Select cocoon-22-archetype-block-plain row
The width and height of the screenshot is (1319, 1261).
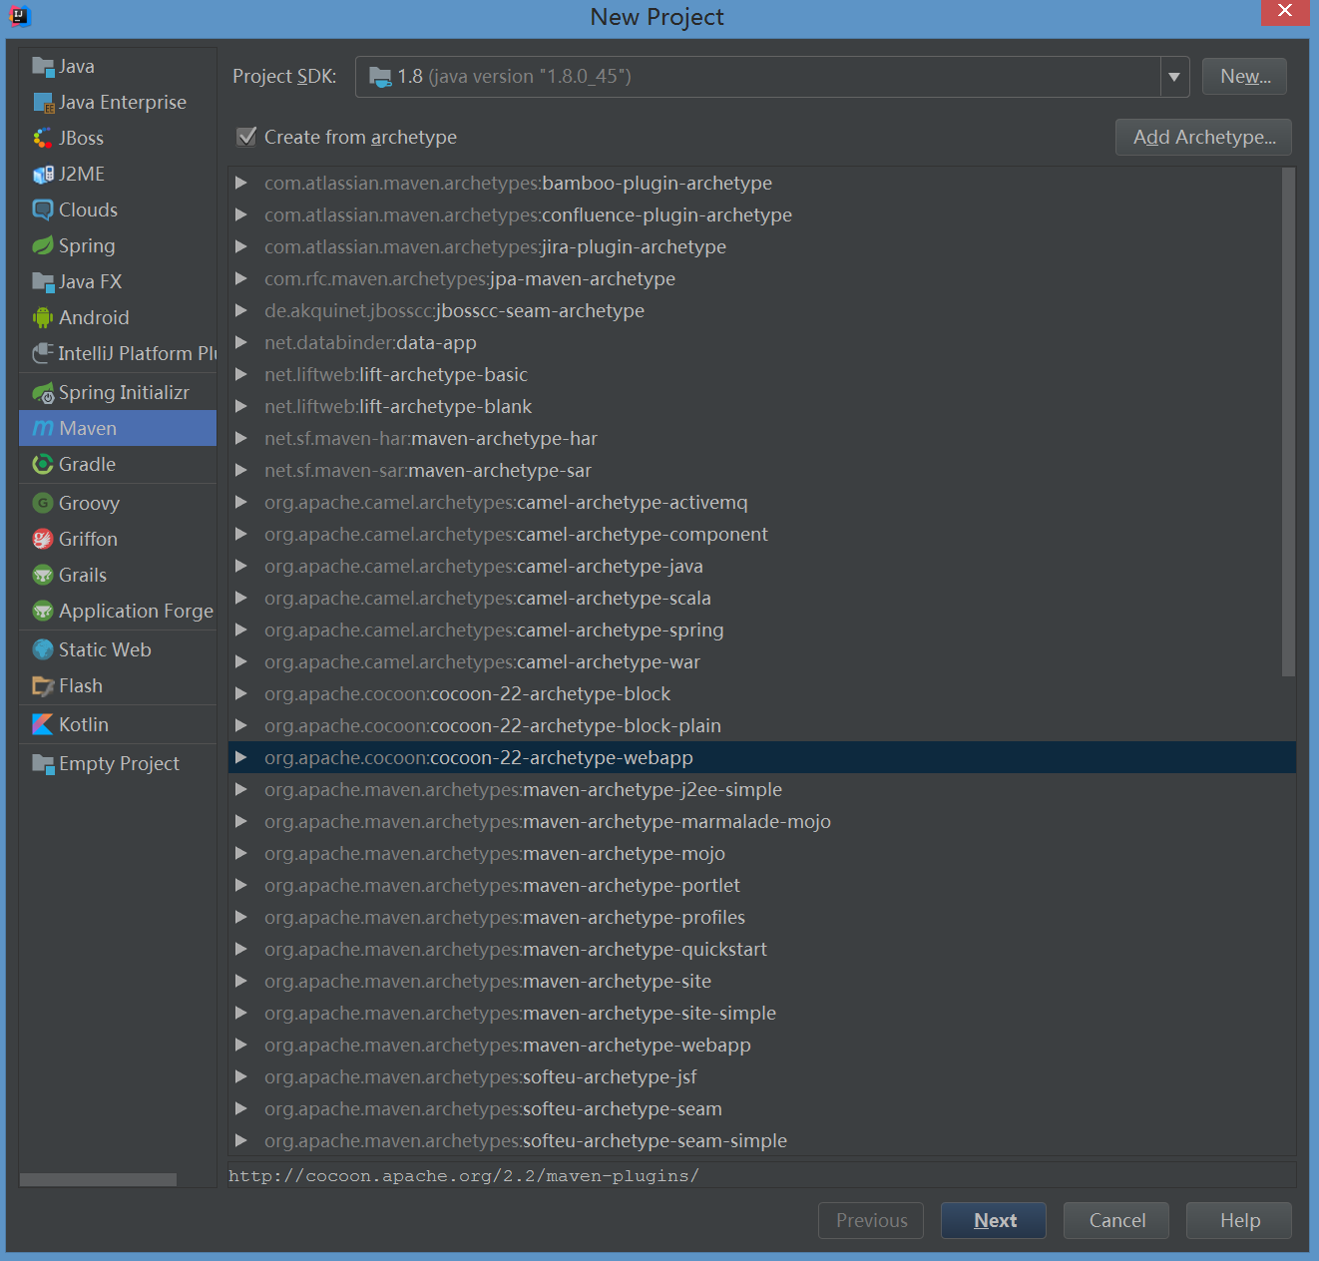762,725
